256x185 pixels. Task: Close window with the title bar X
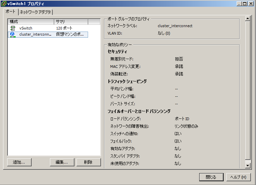251,4
